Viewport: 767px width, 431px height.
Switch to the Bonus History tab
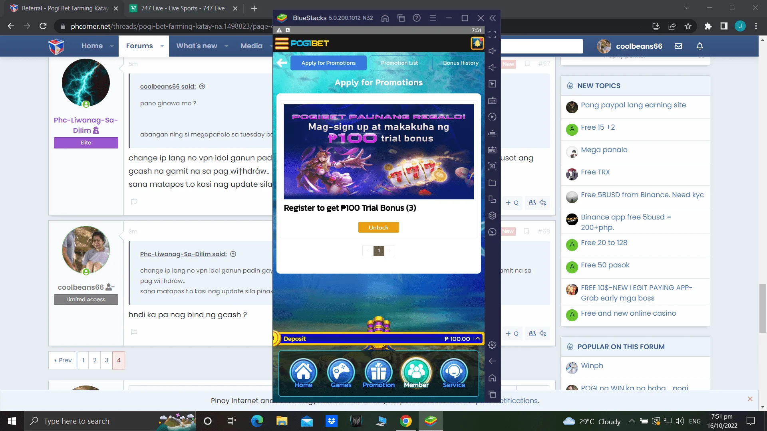click(x=460, y=63)
